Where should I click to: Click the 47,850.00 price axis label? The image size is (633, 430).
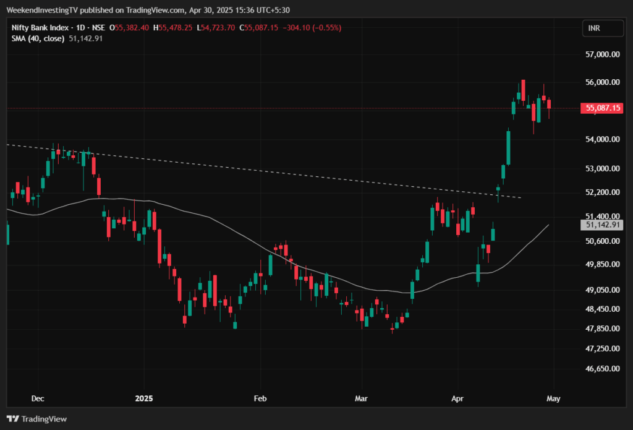tap(603, 328)
